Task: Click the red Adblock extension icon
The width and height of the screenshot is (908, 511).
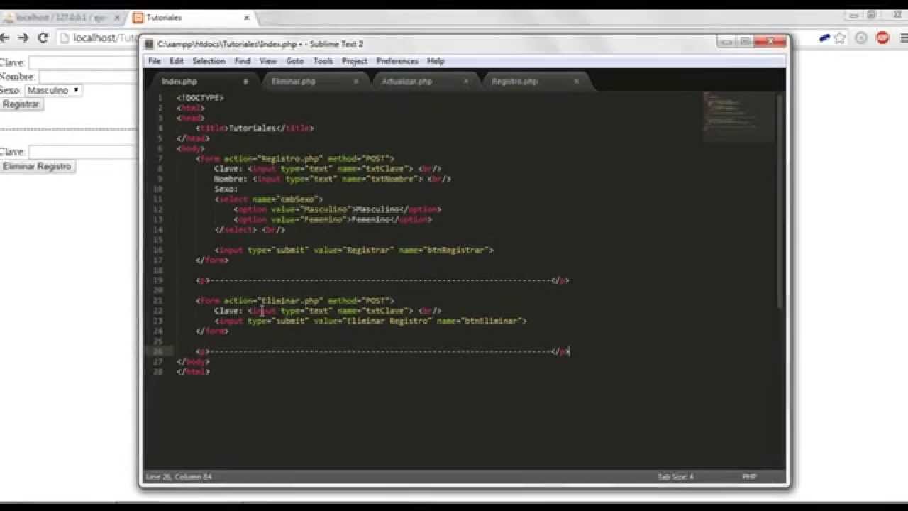Action: click(x=882, y=38)
